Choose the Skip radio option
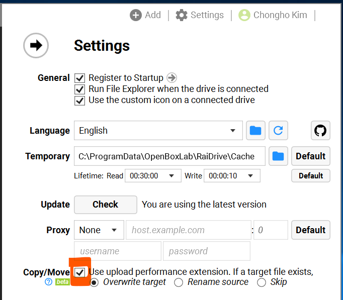The image size is (343, 300). [262, 282]
